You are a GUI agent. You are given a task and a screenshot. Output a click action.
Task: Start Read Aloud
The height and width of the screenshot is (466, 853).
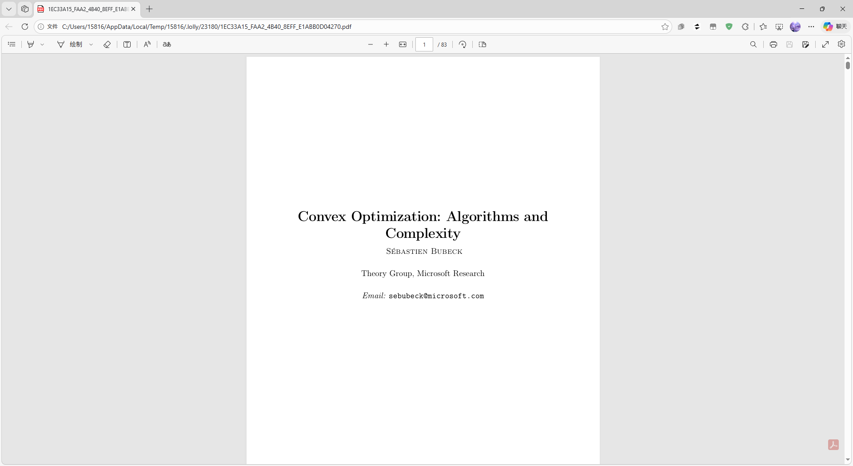click(x=147, y=44)
